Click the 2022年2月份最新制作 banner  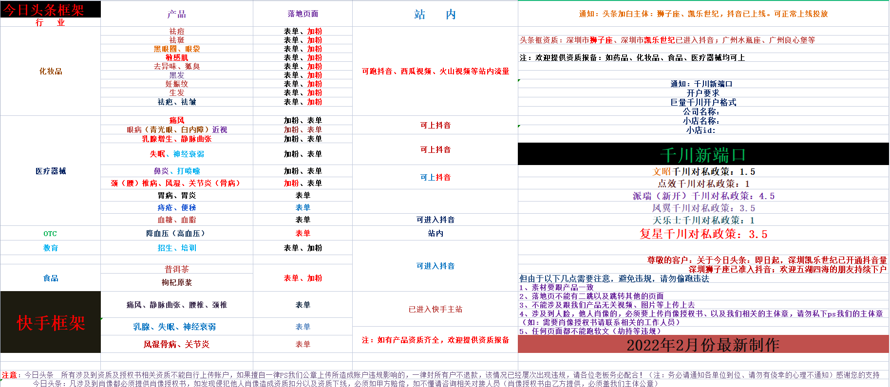[x=703, y=345]
